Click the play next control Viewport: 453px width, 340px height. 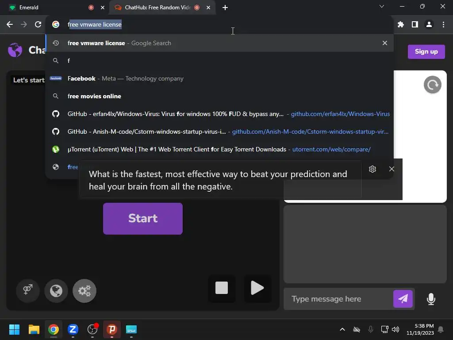click(257, 288)
